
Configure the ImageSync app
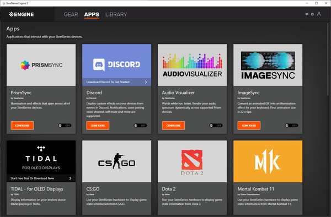point(249,126)
